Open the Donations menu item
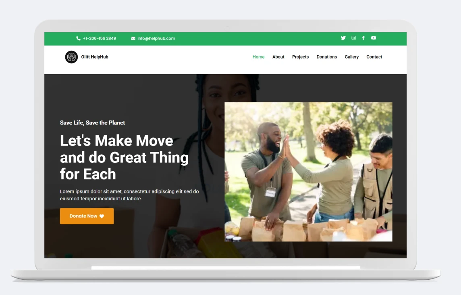 click(326, 57)
